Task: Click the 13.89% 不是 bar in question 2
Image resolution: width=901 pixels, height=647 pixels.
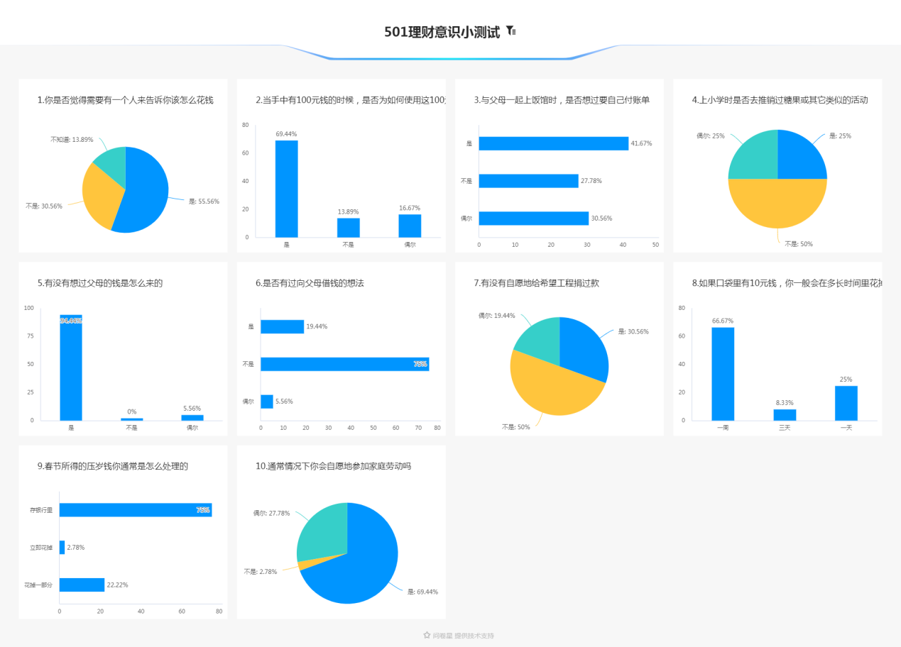Action: coord(349,228)
